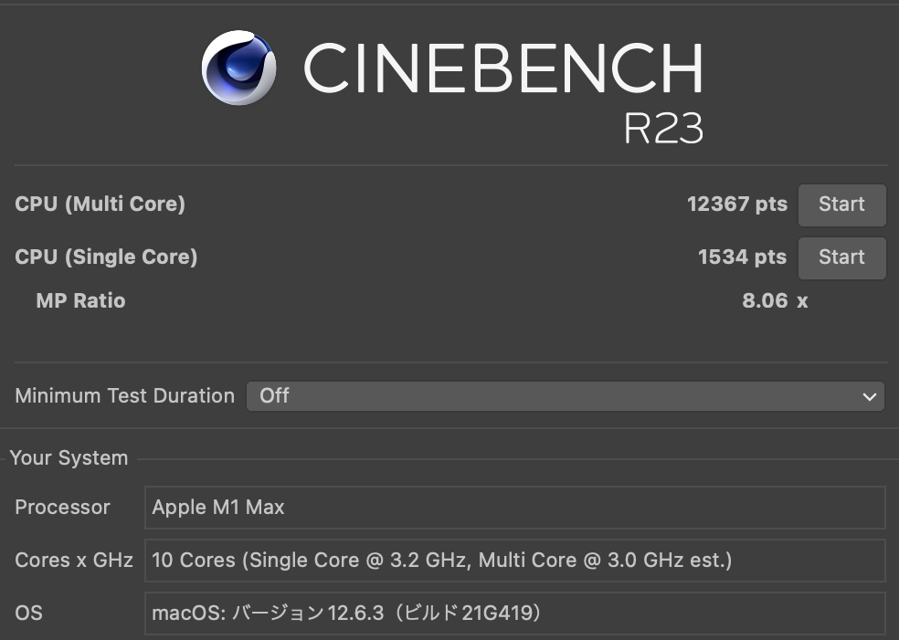Click the Your System section heading
The width and height of the screenshot is (899, 640).
pyautogui.click(x=69, y=458)
